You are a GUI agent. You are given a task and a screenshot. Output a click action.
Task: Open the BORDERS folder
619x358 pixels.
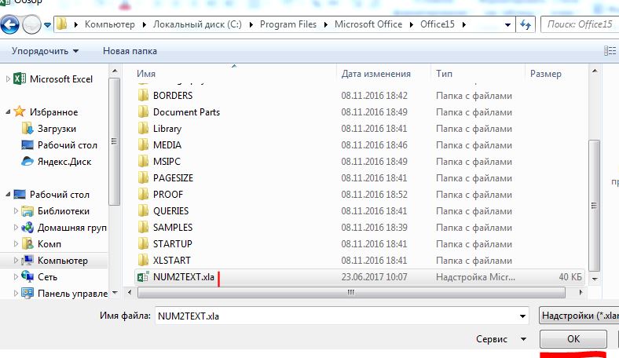coord(173,96)
